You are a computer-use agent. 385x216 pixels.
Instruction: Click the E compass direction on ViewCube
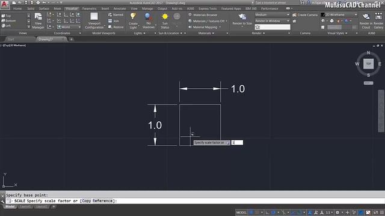(380, 64)
